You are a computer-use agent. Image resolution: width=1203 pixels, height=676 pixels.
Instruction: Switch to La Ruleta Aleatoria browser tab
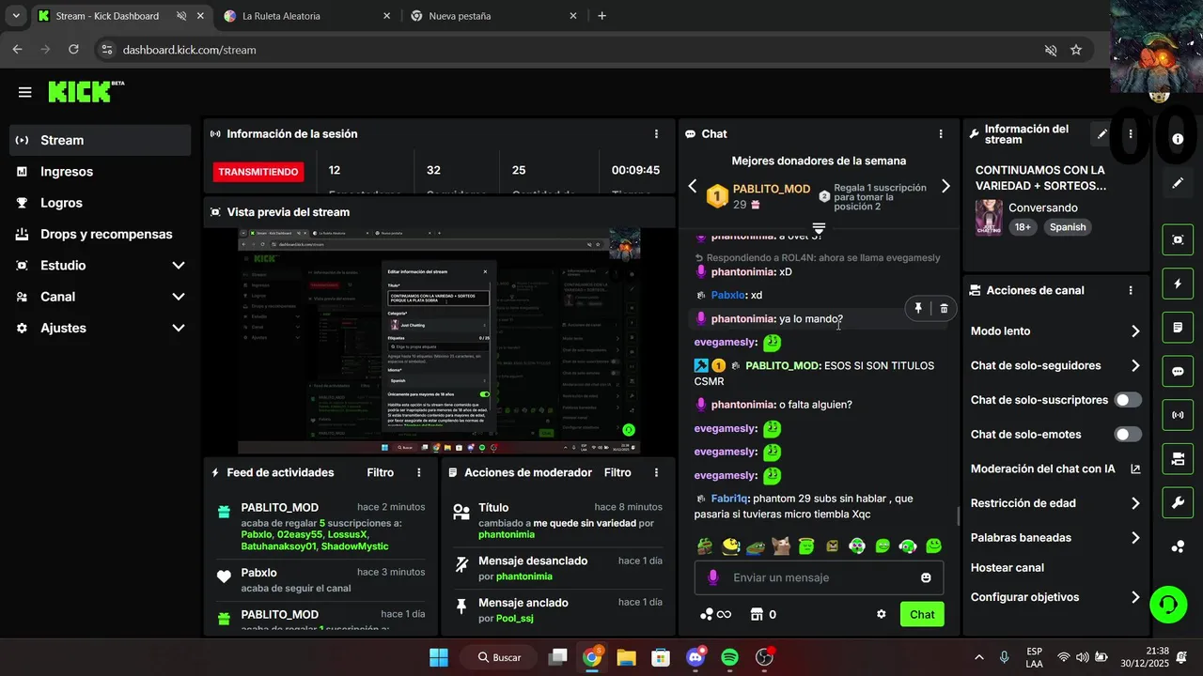[306, 16]
